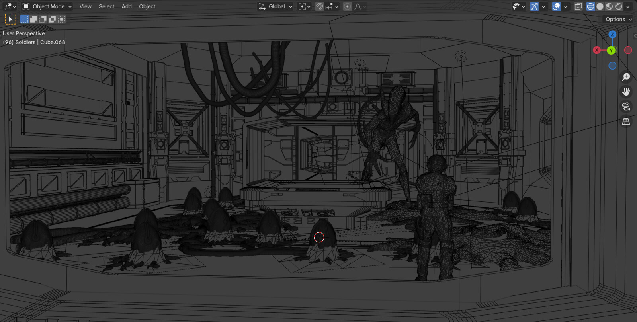637x322 pixels.
Task: Open the Options dropdown
Action: [618, 19]
